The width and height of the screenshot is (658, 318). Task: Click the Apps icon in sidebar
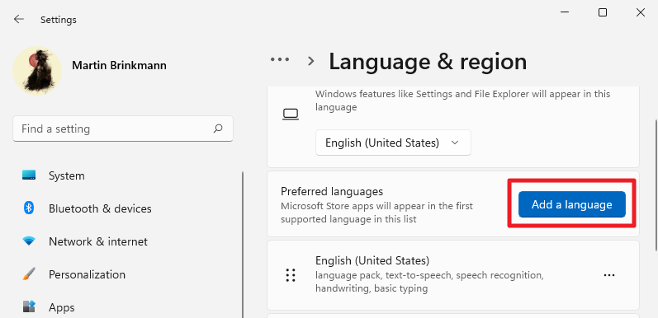point(29,306)
